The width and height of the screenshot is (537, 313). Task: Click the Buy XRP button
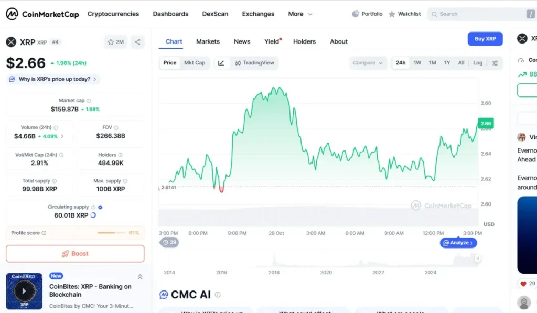click(x=485, y=39)
